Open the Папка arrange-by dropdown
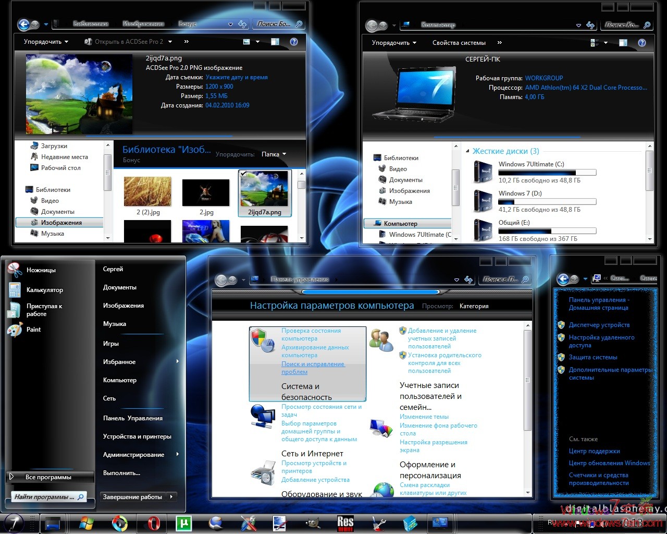Image resolution: width=667 pixels, height=534 pixels. point(274,154)
